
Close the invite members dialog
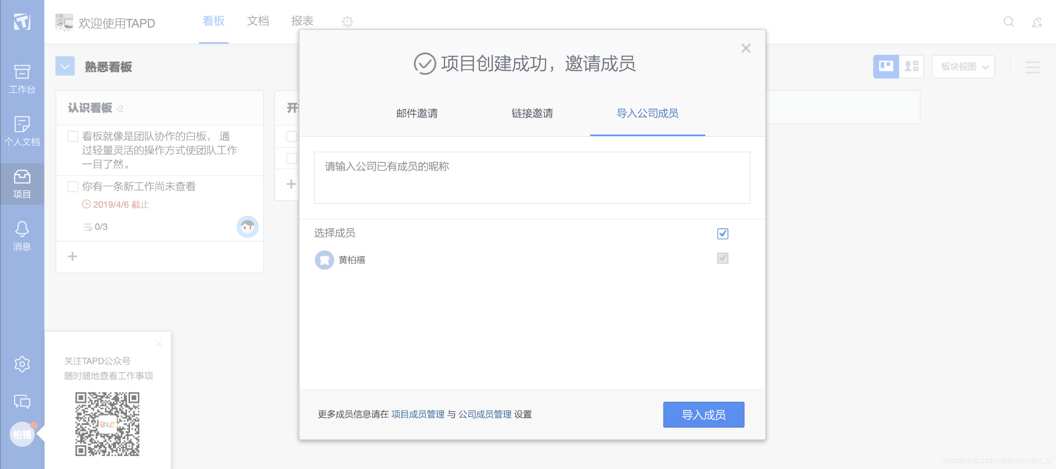[746, 48]
